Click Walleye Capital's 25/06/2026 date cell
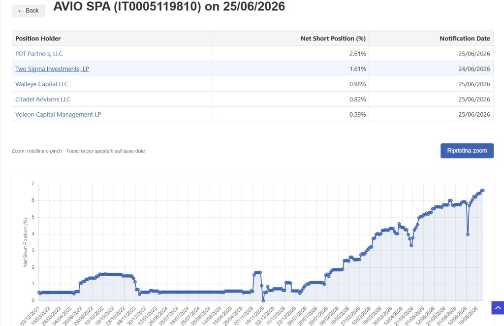Image resolution: width=504 pixels, height=326 pixels. pyautogui.click(x=431, y=84)
